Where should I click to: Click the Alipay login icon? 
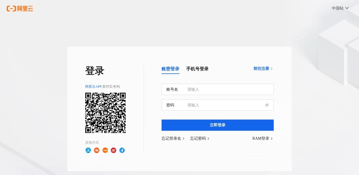point(88,150)
